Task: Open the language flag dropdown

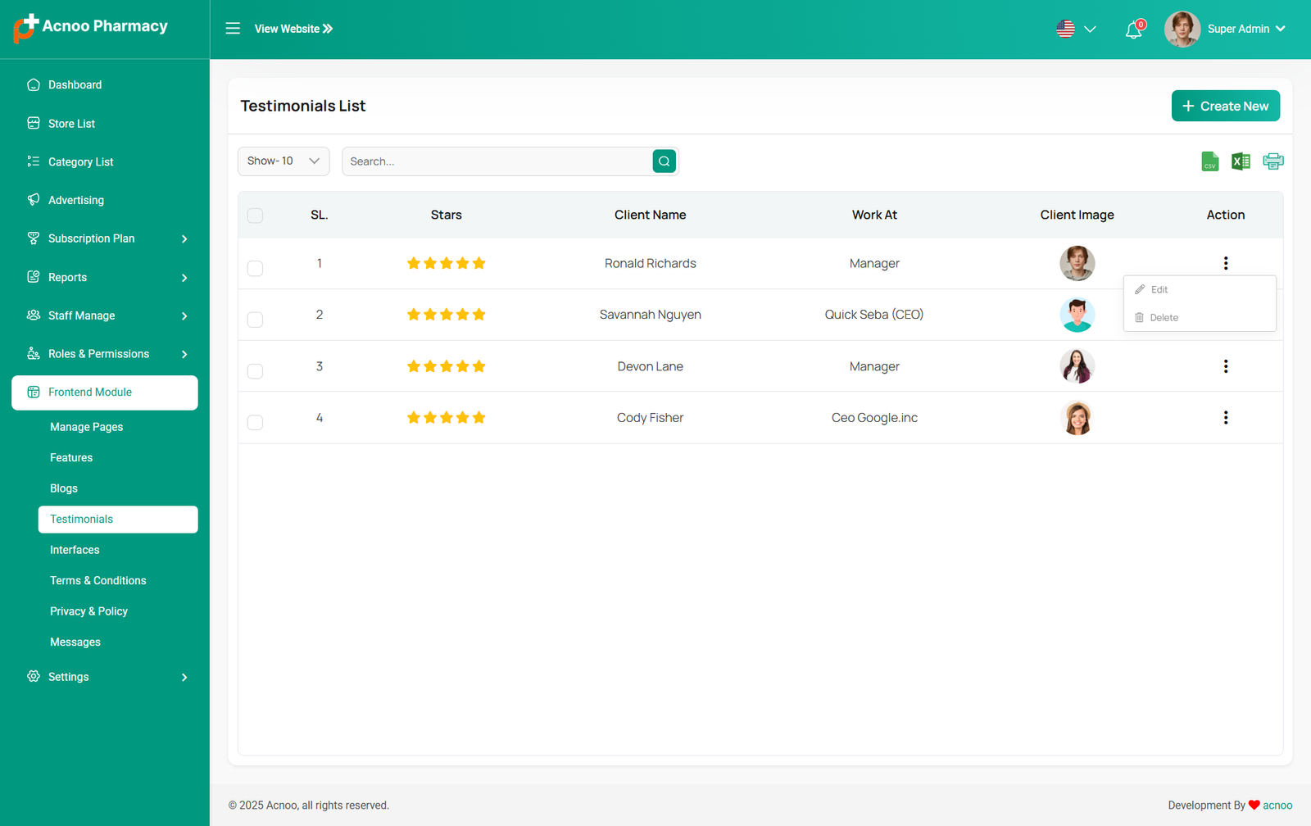Action: coord(1075,29)
